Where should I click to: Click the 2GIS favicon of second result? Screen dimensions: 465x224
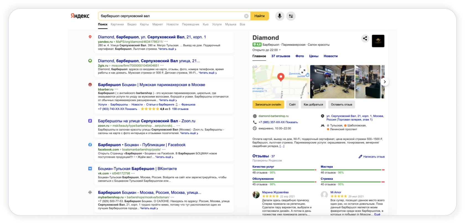(90, 61)
